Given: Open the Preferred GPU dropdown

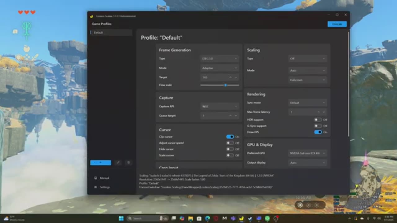Looking at the screenshot, I should coord(308,153).
